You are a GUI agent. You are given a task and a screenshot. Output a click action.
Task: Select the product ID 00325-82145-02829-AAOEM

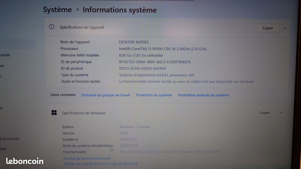click(142, 68)
